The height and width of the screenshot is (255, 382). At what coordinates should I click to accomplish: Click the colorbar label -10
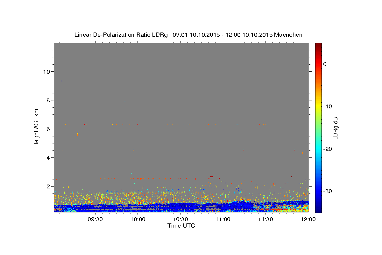click(x=327, y=106)
